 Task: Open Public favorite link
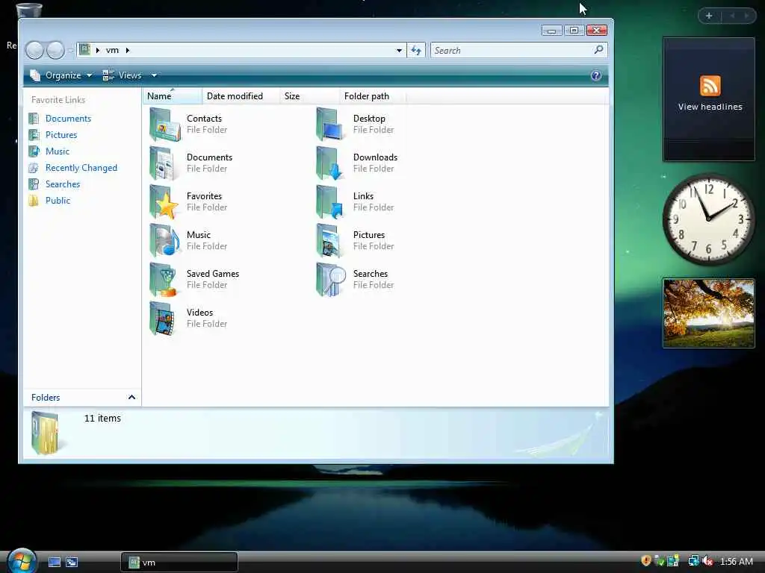58,201
